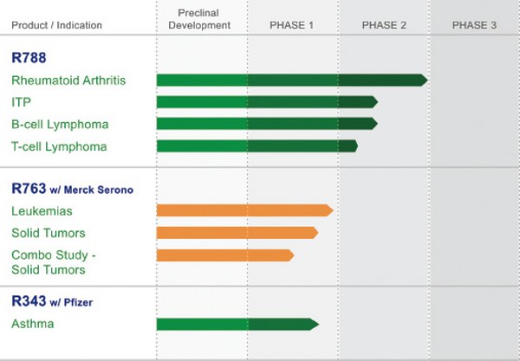Select the ITP indication label
520x361 pixels.
(x=22, y=102)
